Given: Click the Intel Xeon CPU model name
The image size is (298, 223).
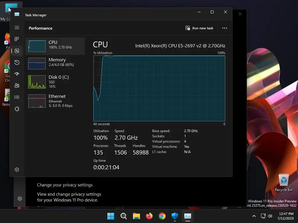Looking at the screenshot, I should pyautogui.click(x=180, y=46).
